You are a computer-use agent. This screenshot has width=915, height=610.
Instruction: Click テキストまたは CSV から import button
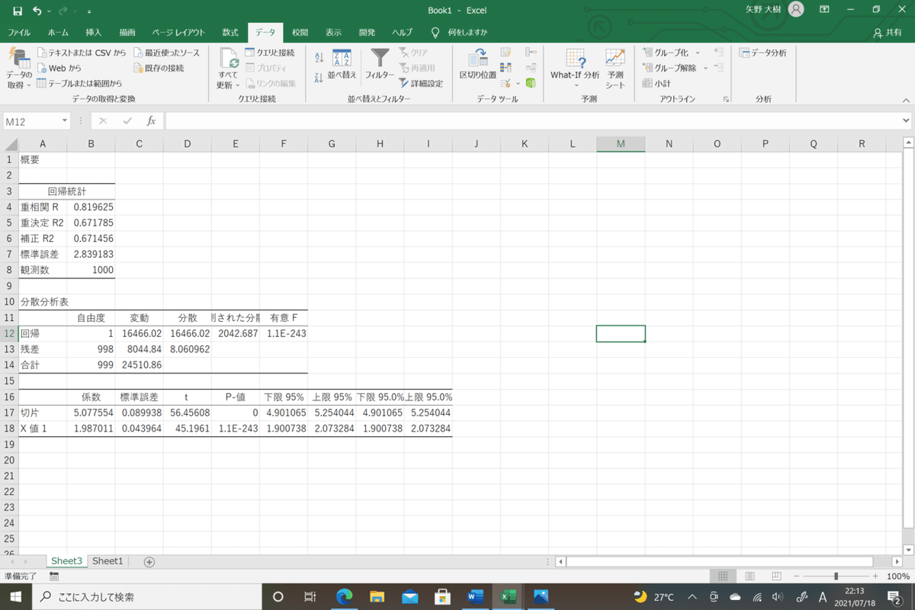[82, 53]
